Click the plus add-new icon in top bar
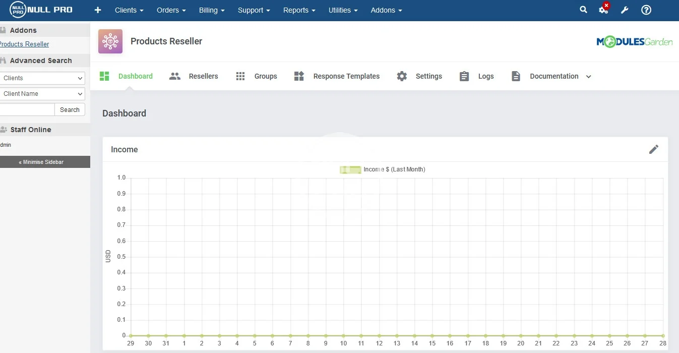The width and height of the screenshot is (679, 353). [x=98, y=10]
